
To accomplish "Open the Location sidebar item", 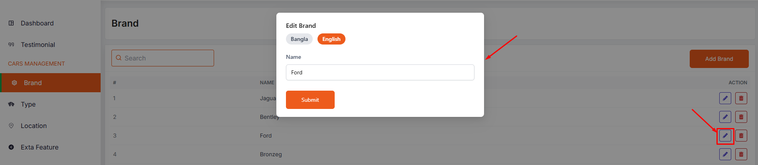I will tap(34, 126).
